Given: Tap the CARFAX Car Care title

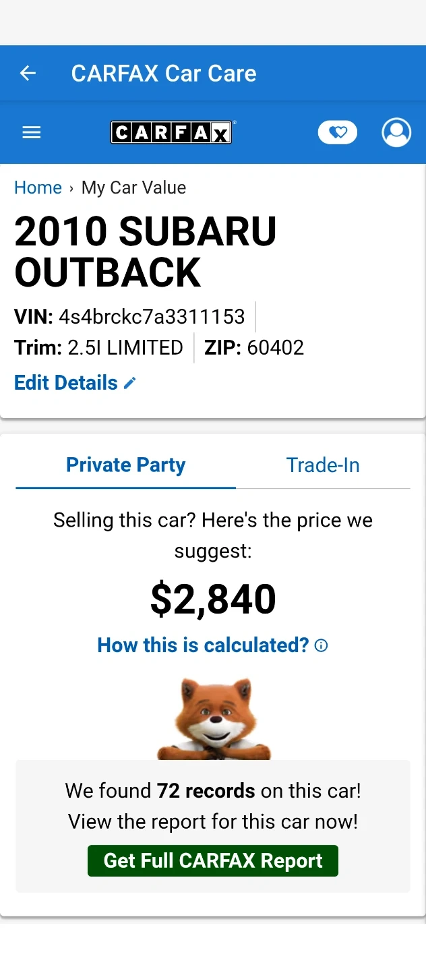Looking at the screenshot, I should (164, 73).
